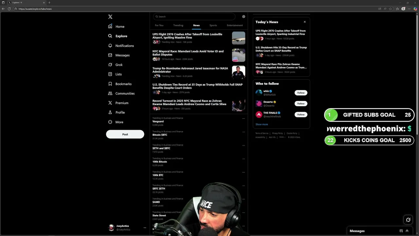Open more options for $ETH and $BTC trend
The width and height of the screenshot is (419, 236).
click(x=244, y=146)
